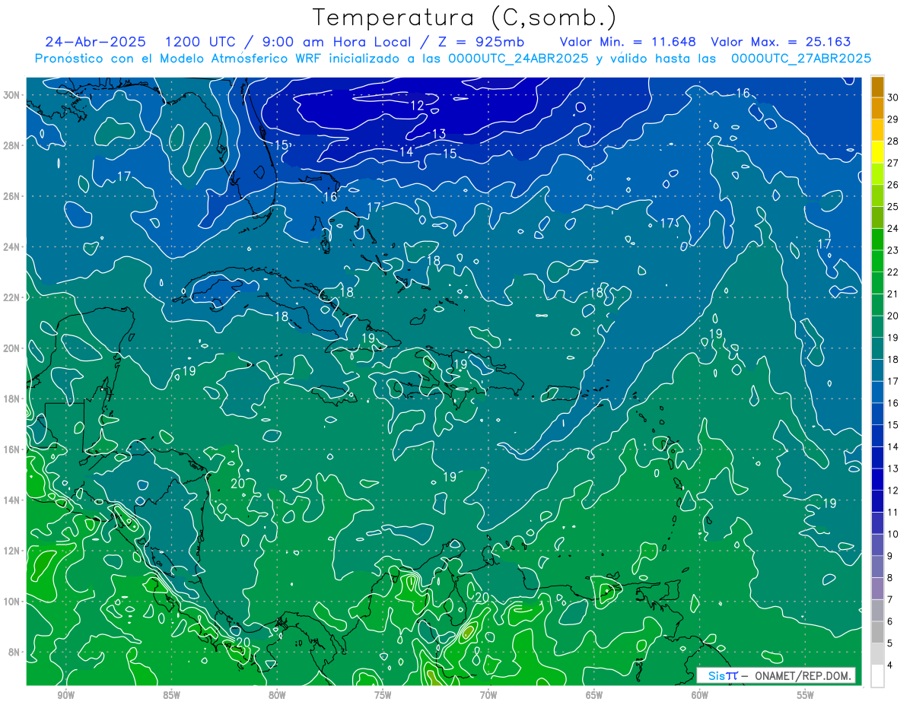Click the dark blue legend swatch between 12 and 13

tap(877, 480)
